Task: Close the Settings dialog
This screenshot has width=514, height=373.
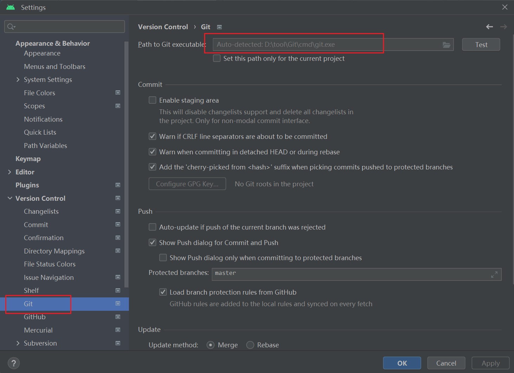Action: coord(505,7)
